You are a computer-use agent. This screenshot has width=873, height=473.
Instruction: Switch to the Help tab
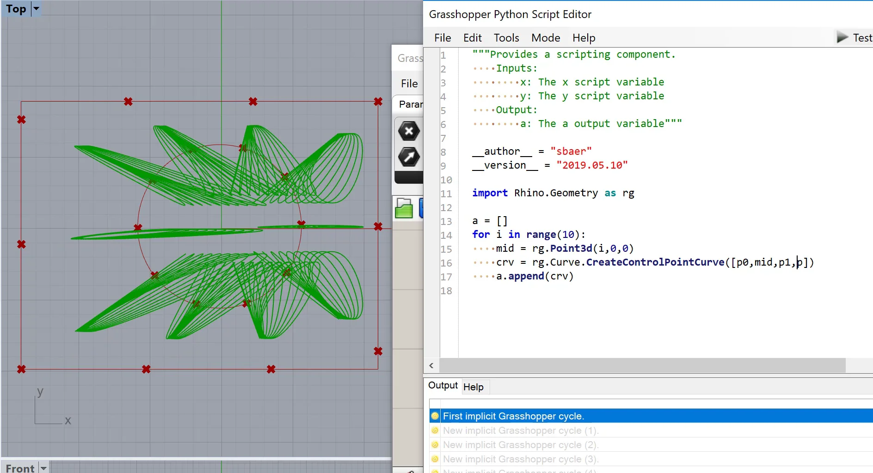click(x=473, y=387)
